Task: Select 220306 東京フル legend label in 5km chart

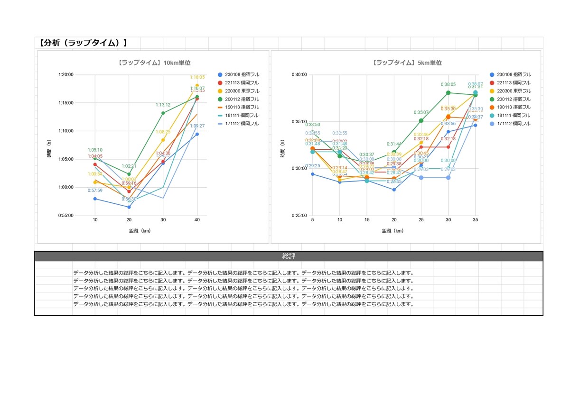Action: [514, 91]
